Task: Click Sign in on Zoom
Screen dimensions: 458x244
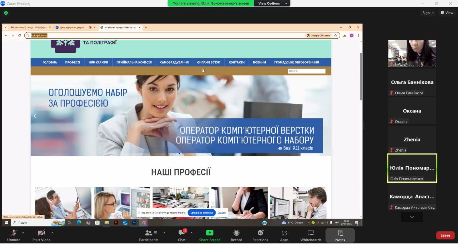Action: [x=428, y=13]
